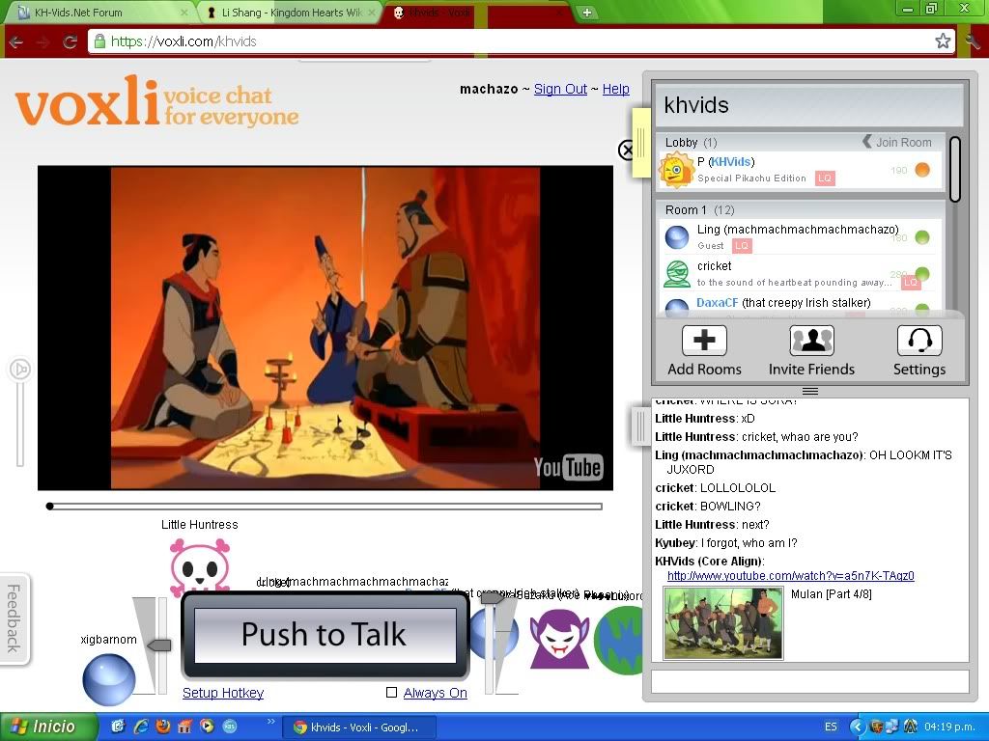Click the Feedback side tab

coord(14,618)
